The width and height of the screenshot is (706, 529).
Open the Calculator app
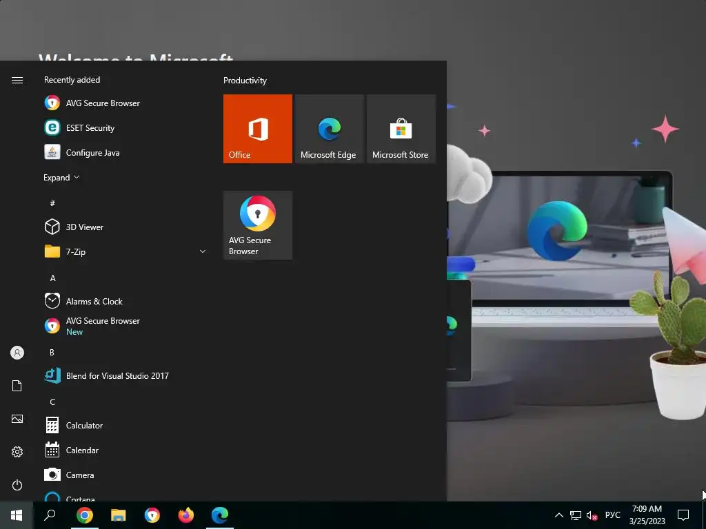point(125,425)
